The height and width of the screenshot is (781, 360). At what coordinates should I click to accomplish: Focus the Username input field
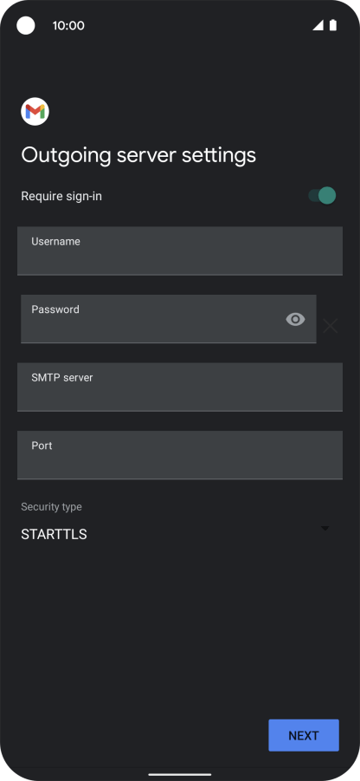180,251
